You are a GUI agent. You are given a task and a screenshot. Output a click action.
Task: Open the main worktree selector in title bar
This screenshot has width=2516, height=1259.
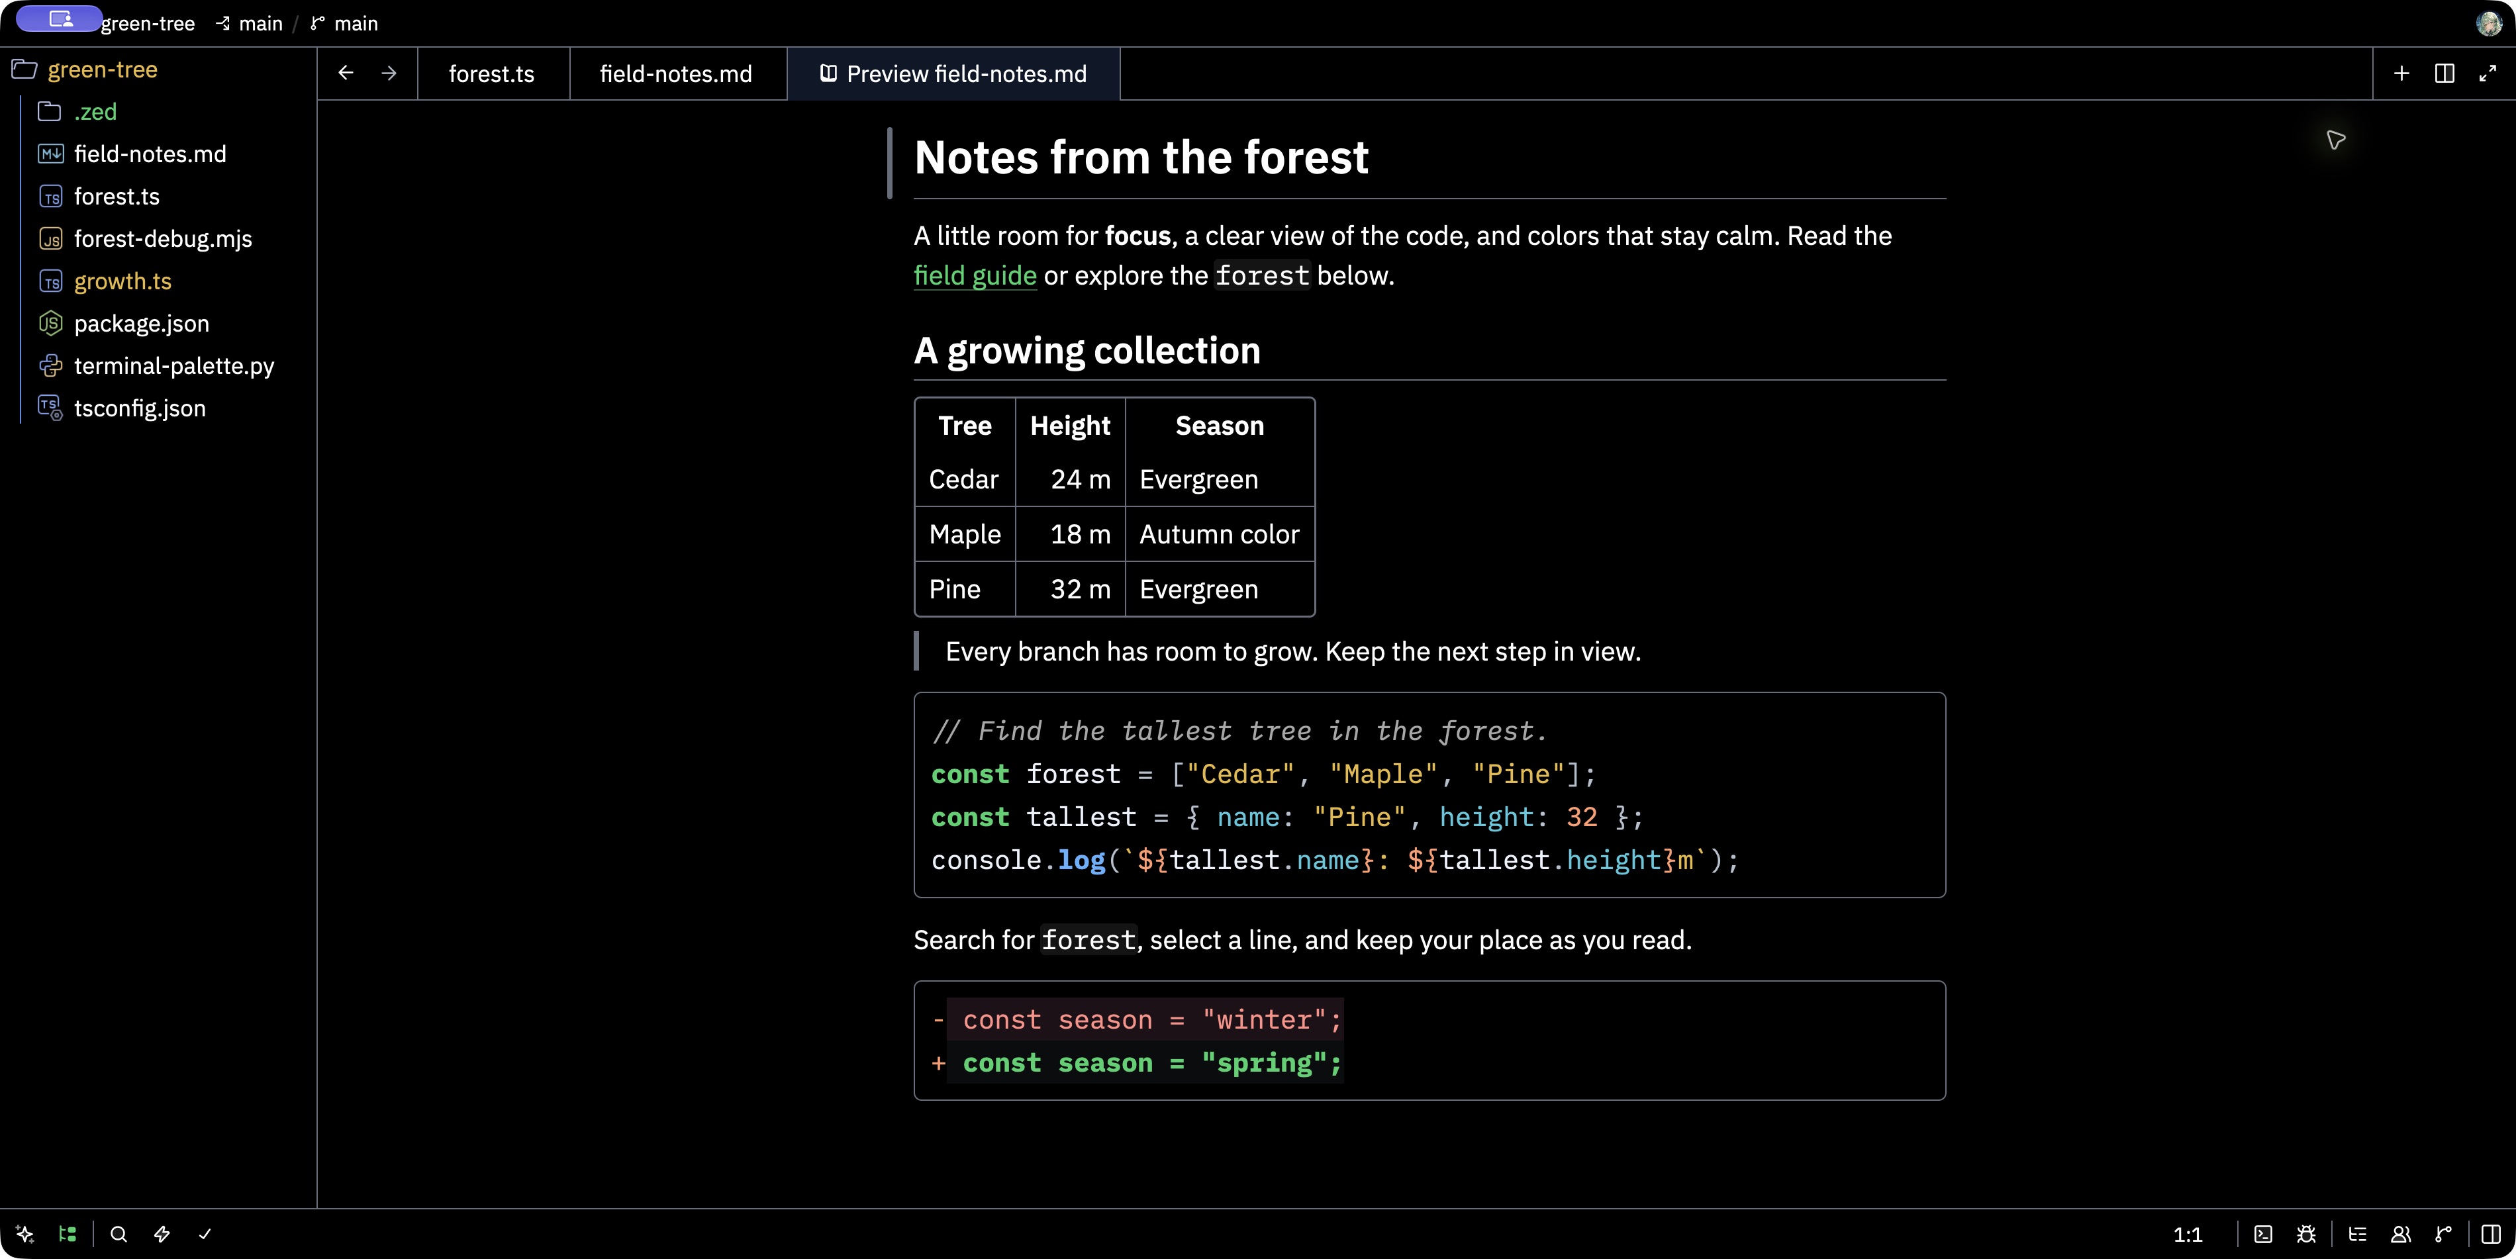(249, 23)
